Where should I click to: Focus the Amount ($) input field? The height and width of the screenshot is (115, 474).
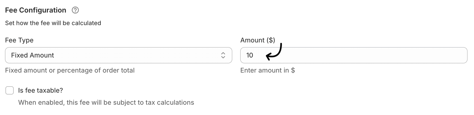point(354,55)
